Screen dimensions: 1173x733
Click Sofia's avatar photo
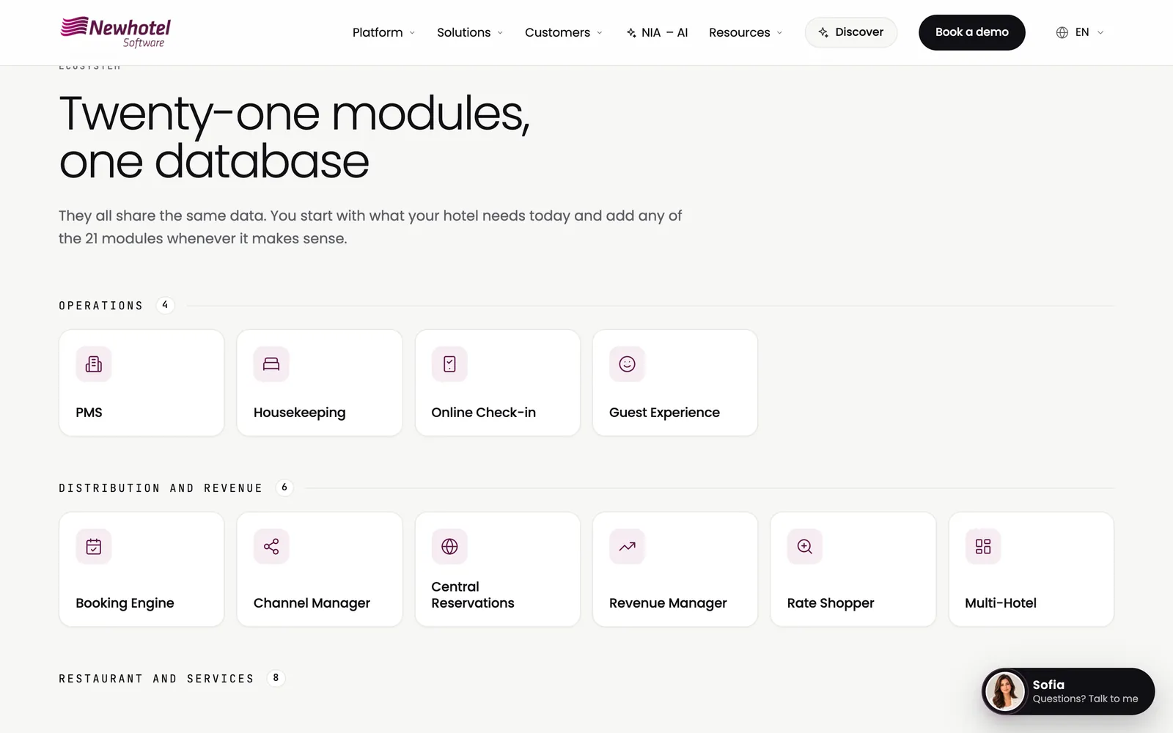[1005, 691]
